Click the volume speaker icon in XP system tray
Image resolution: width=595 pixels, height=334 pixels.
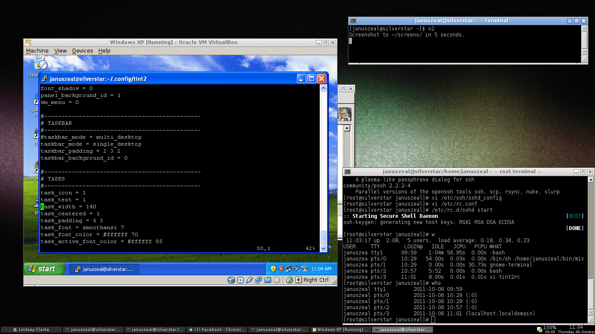pyautogui.click(x=296, y=268)
